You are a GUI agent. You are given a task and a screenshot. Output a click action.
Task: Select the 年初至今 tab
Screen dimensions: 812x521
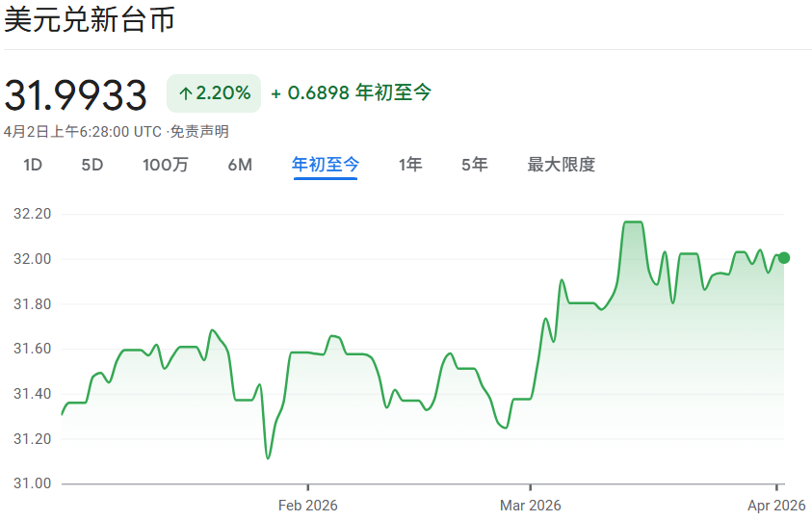click(326, 165)
